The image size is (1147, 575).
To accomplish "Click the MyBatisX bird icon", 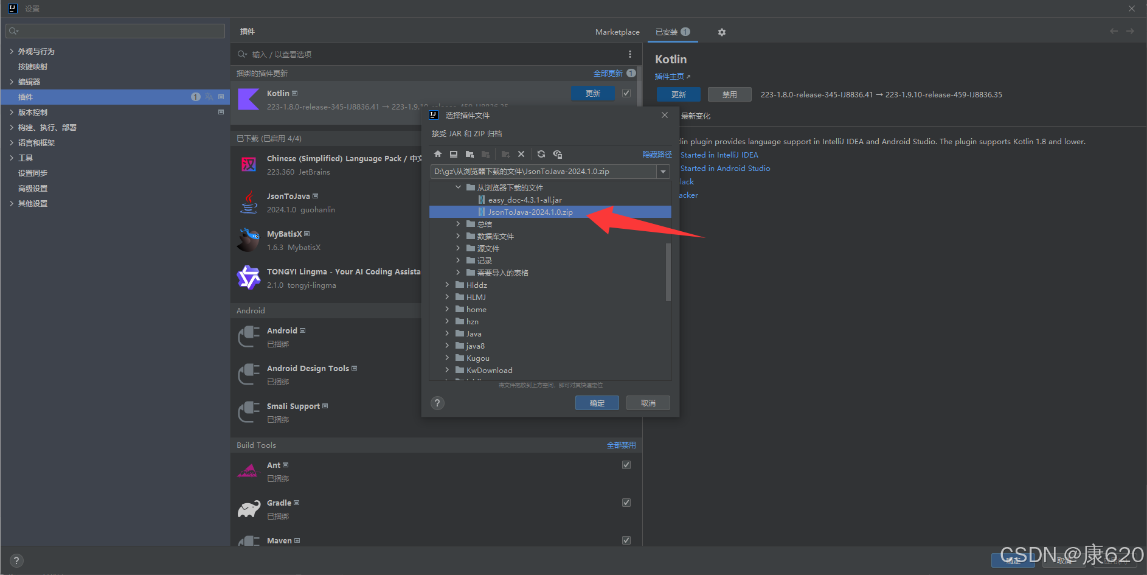I will click(x=248, y=240).
